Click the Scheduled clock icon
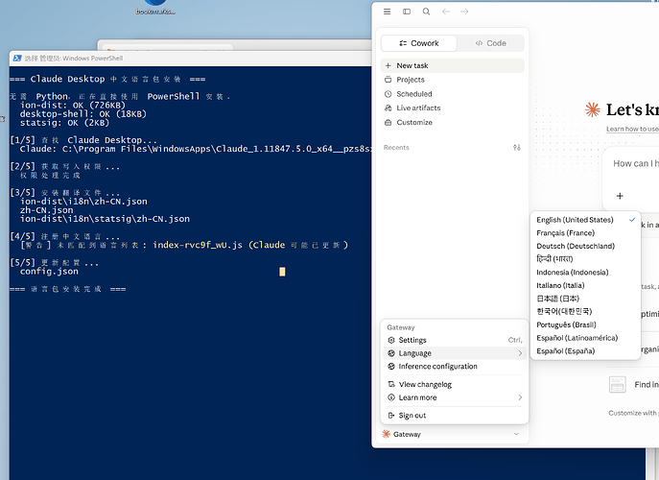The width and height of the screenshot is (659, 480). click(x=388, y=94)
